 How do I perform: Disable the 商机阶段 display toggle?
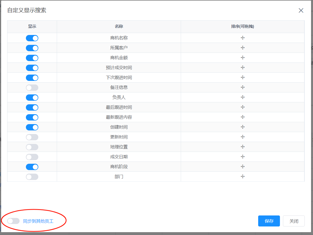[32, 167]
